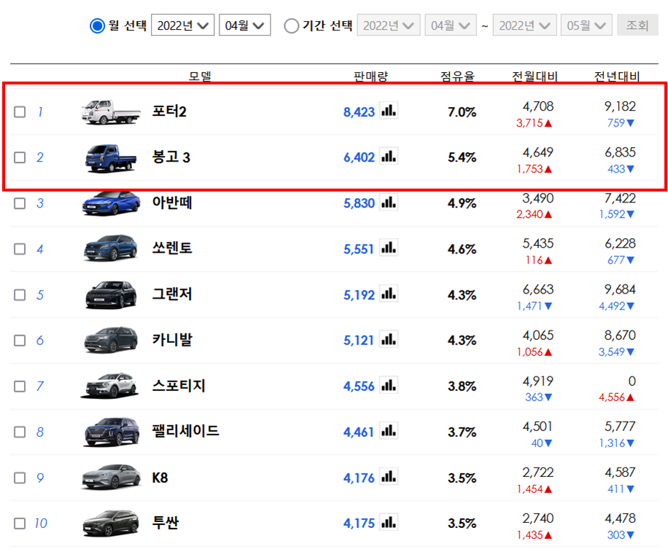Open the 카니발 model link
This screenshot has height=549, width=668.
172,340
